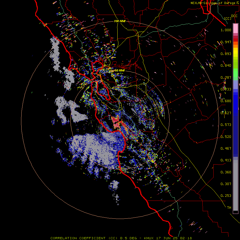This screenshot has height=240, width=240.
Task: Click the 0.253 scale value
Action: click(226, 196)
